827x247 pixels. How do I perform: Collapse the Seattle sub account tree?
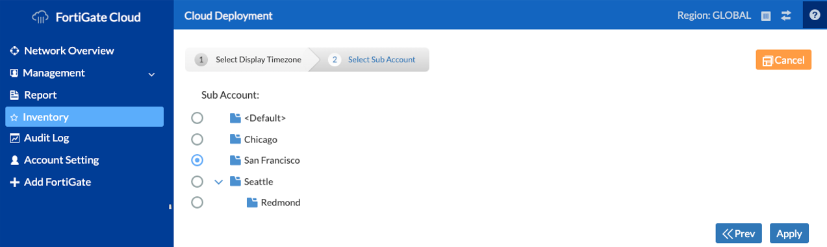pos(218,182)
